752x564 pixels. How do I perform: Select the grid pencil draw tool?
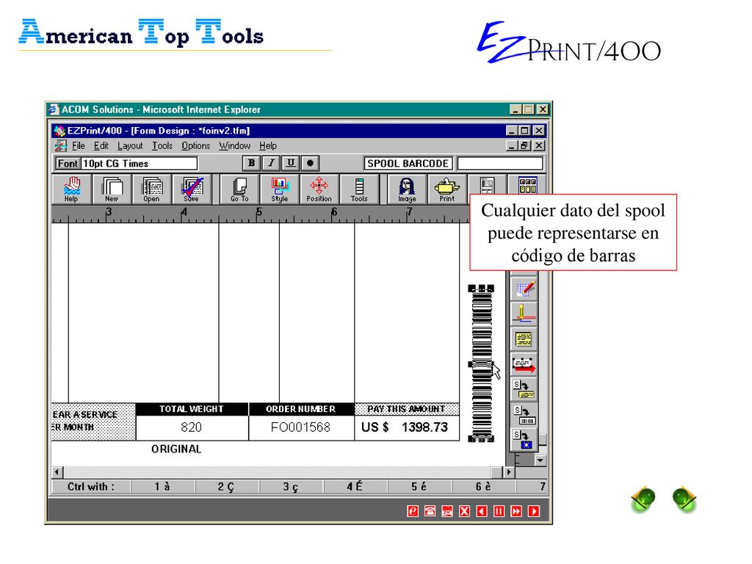[524, 289]
